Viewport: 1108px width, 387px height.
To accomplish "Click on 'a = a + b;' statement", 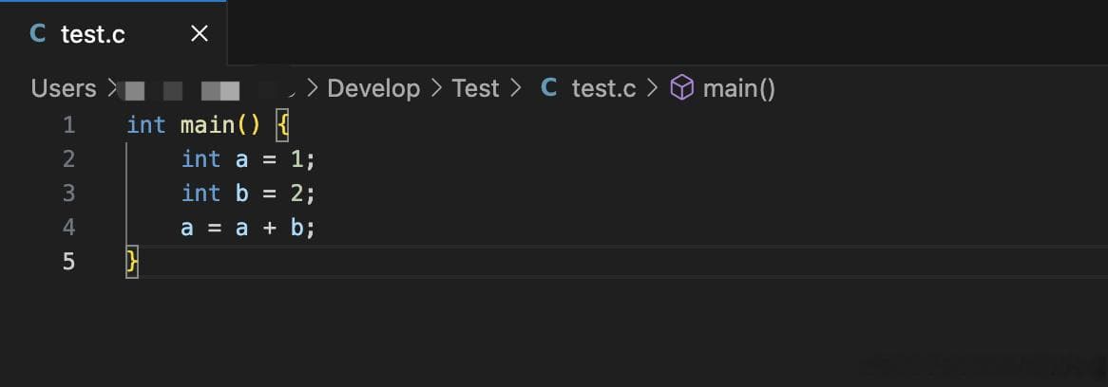I will (247, 227).
